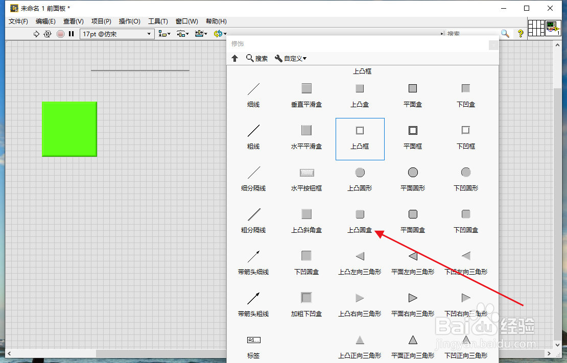
Task: Click horizontal scrollbar right arrow
Action: pyautogui.click(x=549, y=353)
